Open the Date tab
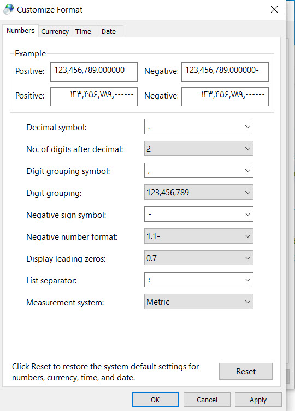 [109, 31]
